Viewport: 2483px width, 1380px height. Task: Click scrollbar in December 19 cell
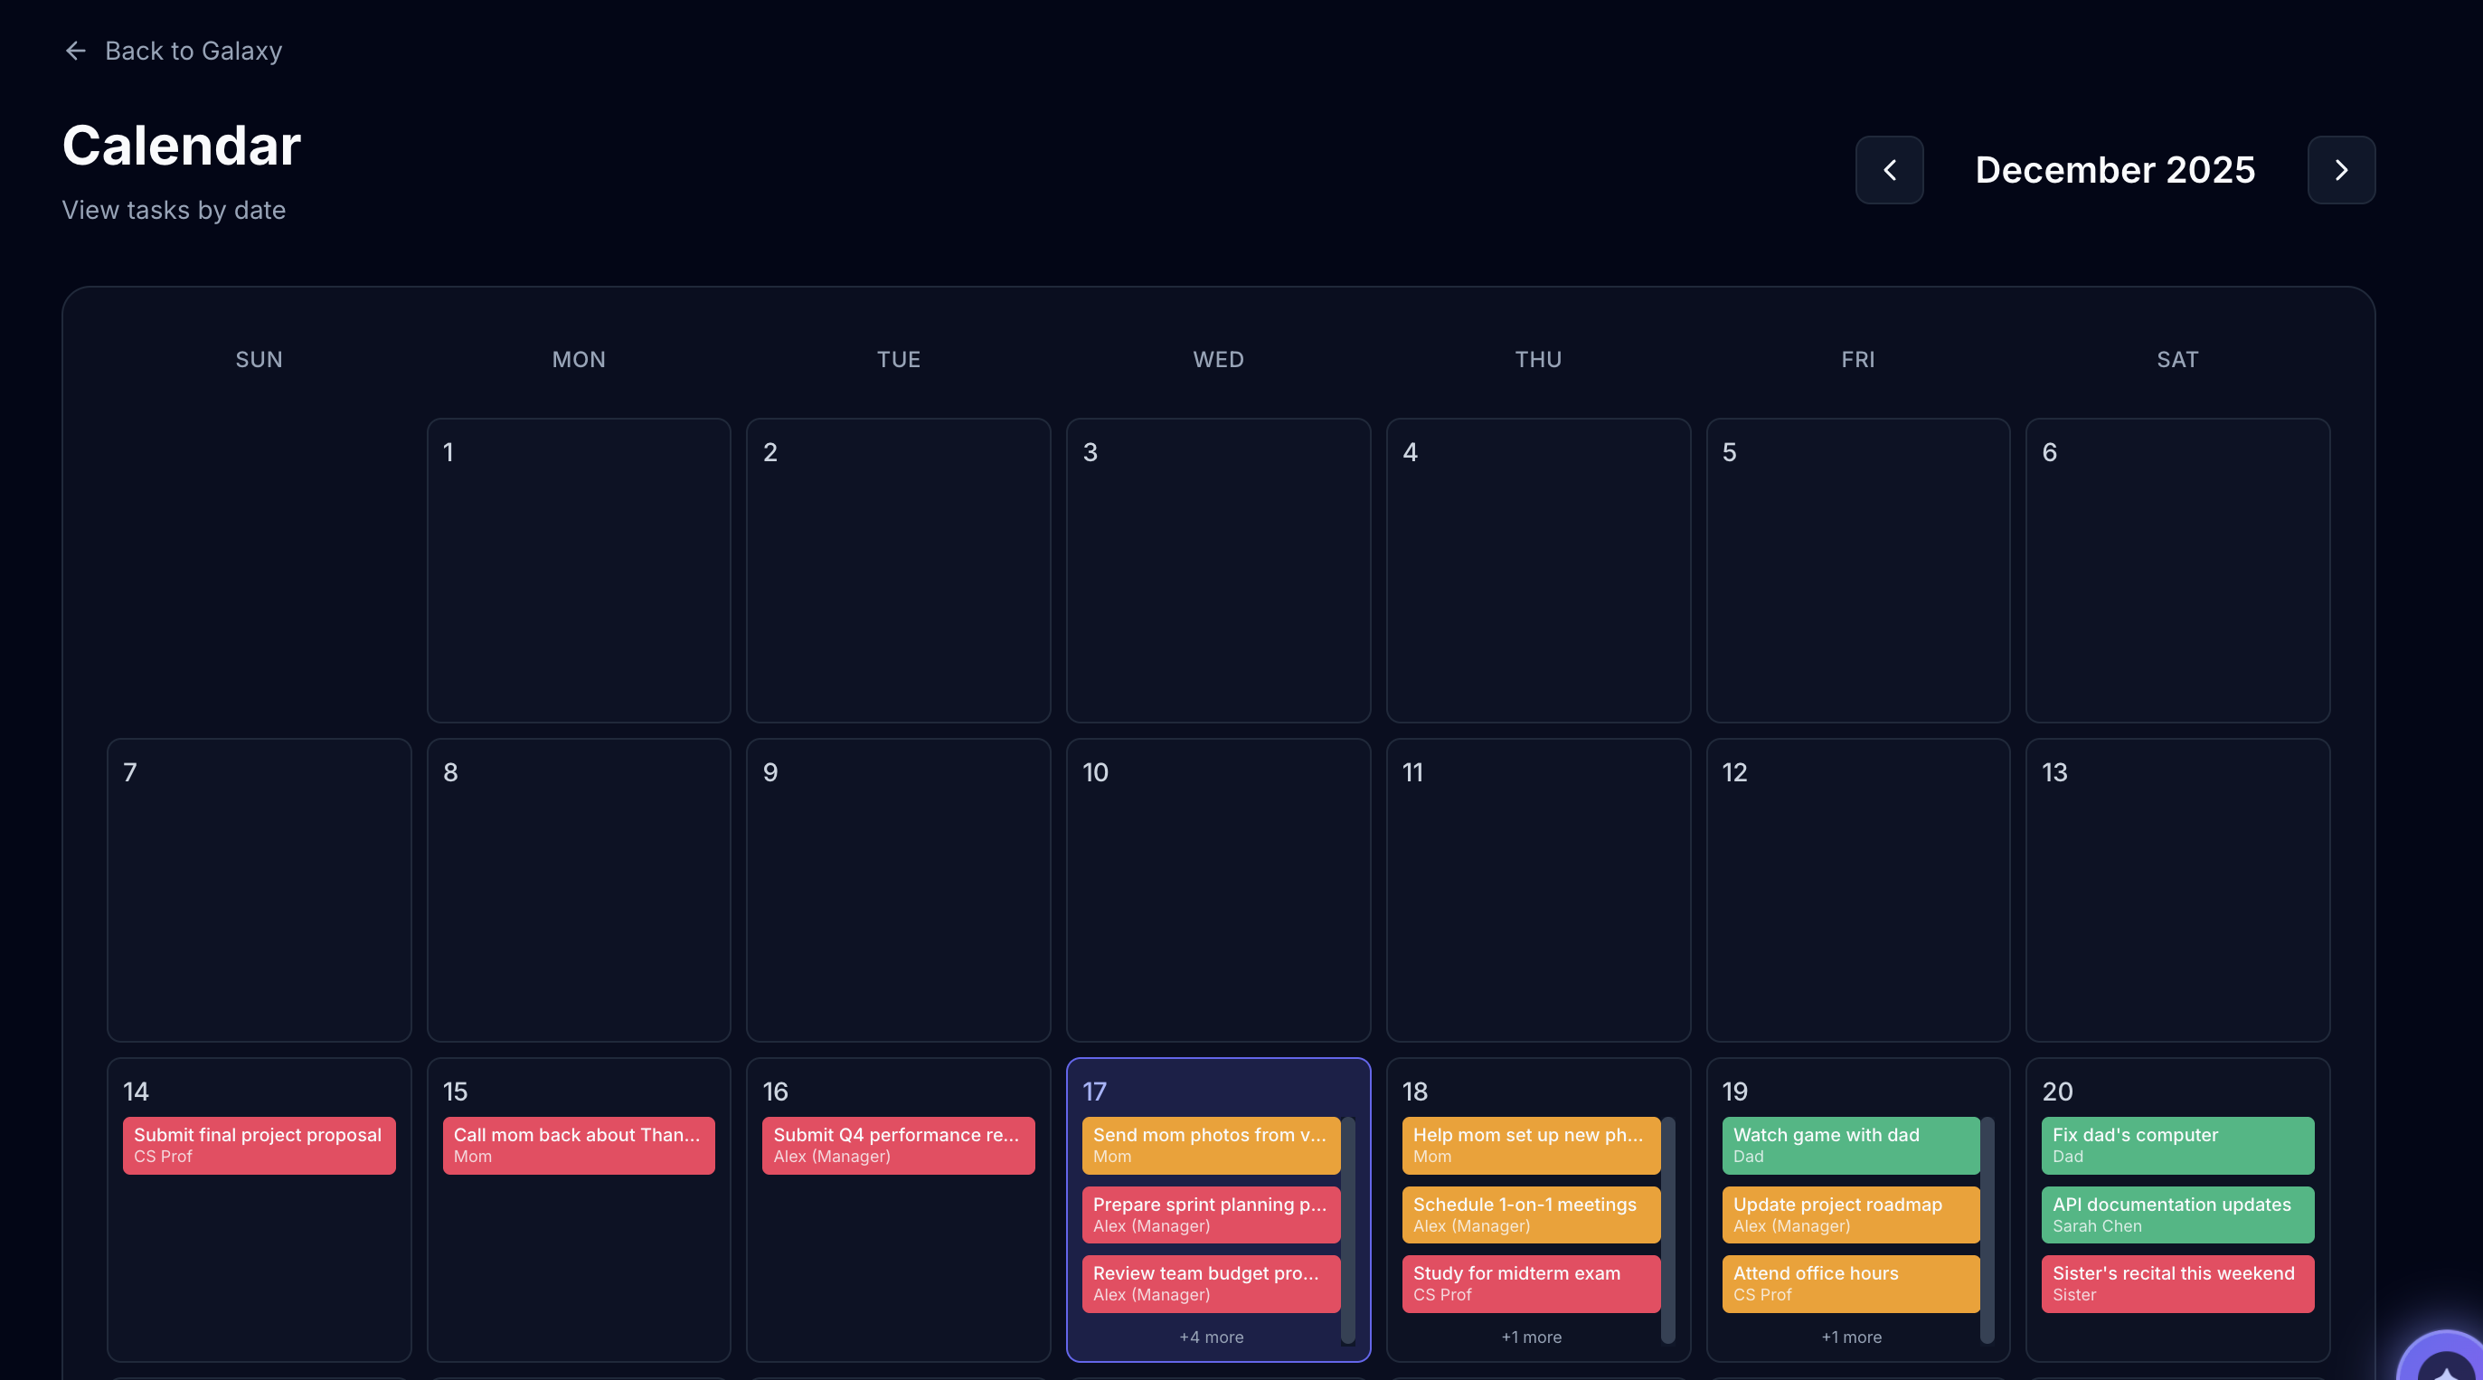[1987, 1229]
